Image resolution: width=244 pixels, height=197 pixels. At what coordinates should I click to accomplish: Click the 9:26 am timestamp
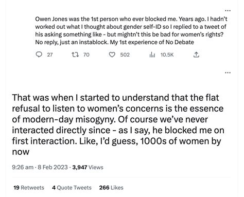(23, 167)
